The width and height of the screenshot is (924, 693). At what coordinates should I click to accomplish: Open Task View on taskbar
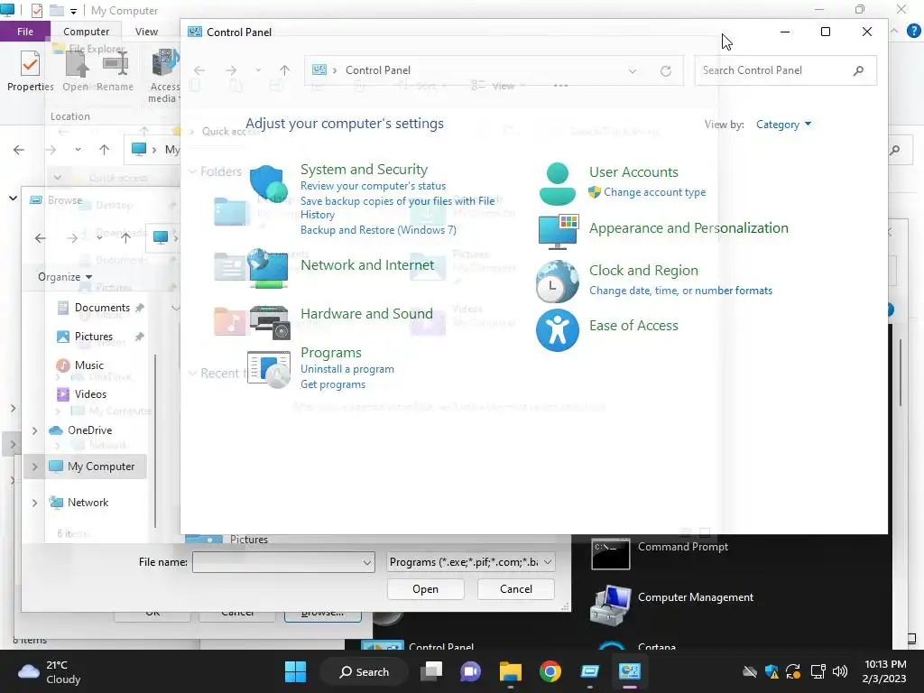click(431, 671)
